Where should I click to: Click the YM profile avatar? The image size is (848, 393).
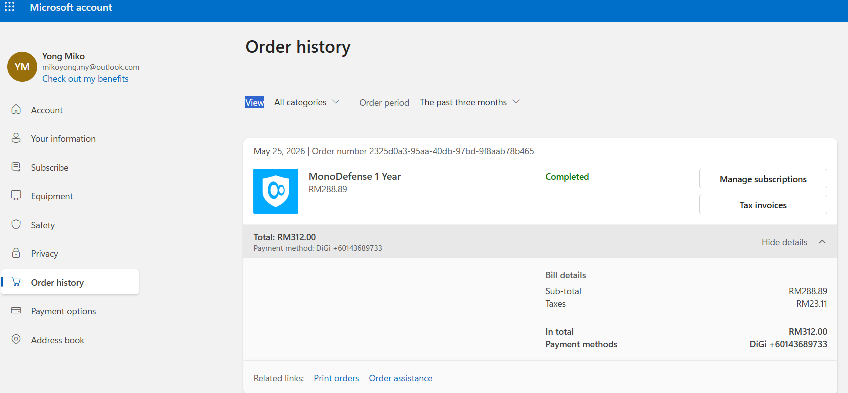[x=22, y=67]
